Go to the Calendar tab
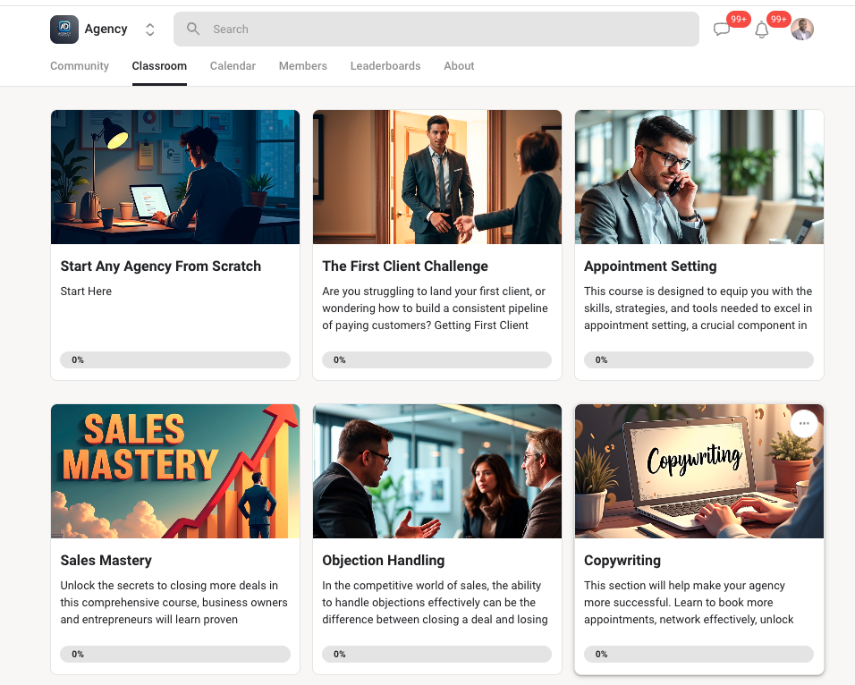 (x=233, y=66)
